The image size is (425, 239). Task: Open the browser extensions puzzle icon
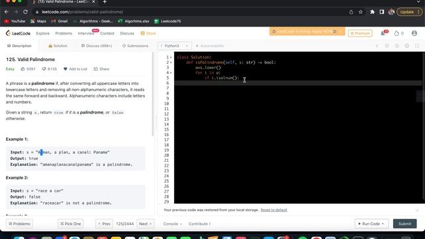tap(373, 12)
